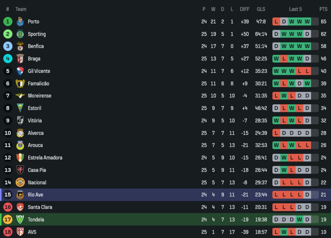Click the GLS column header

point(261,9)
